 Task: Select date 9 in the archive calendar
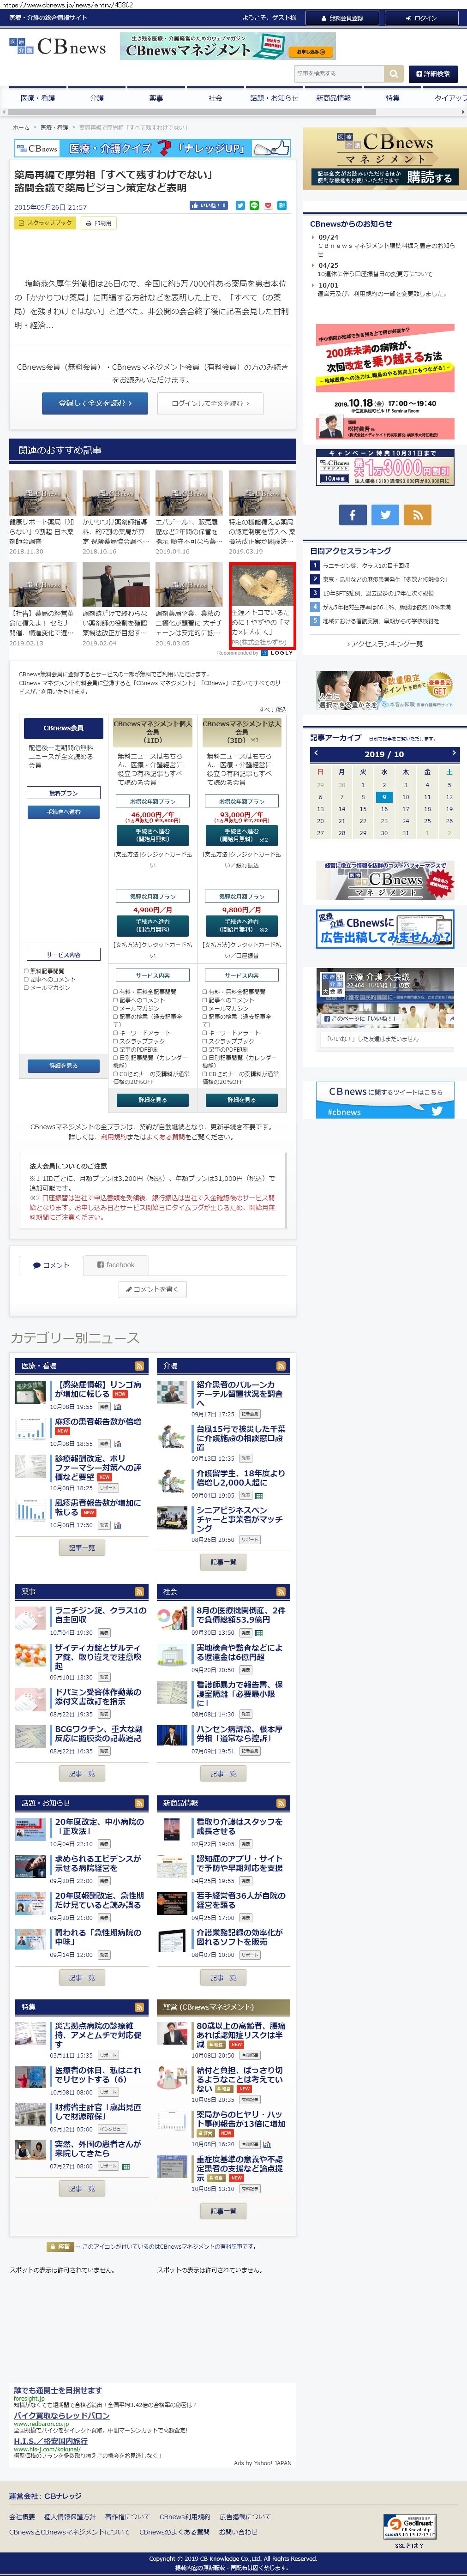(384, 797)
